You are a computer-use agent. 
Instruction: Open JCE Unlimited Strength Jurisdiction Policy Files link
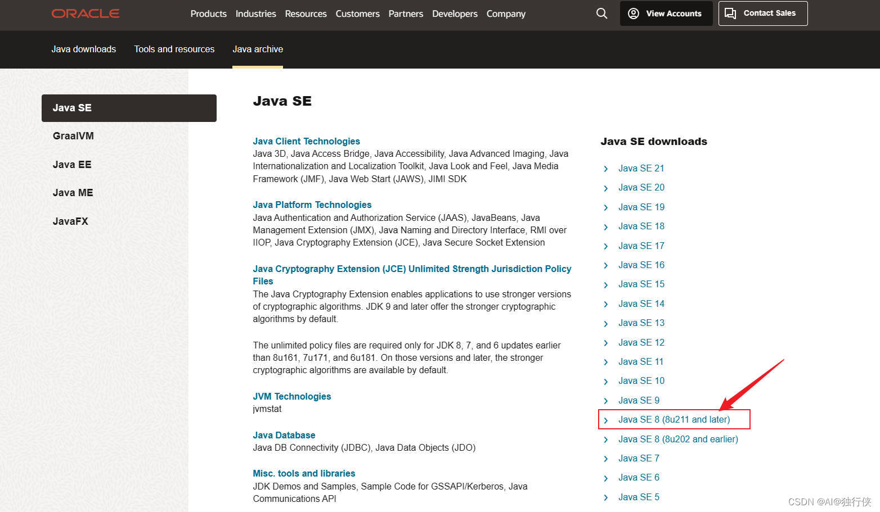click(x=412, y=275)
